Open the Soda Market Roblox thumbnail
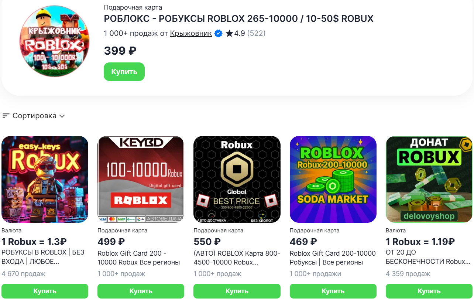474x300 pixels. click(333, 179)
